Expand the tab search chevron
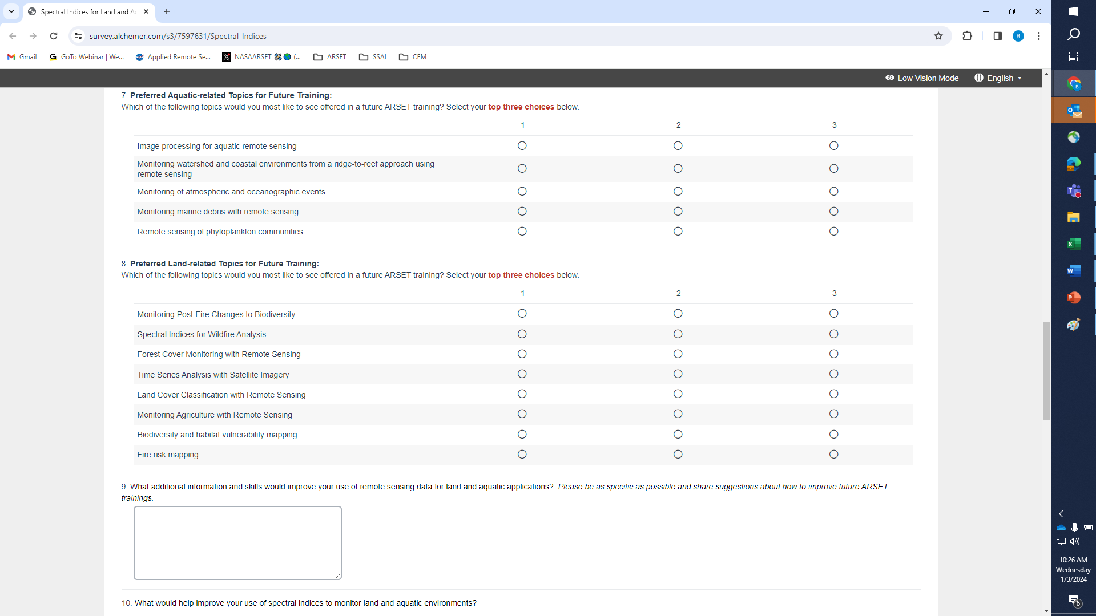 point(11,11)
